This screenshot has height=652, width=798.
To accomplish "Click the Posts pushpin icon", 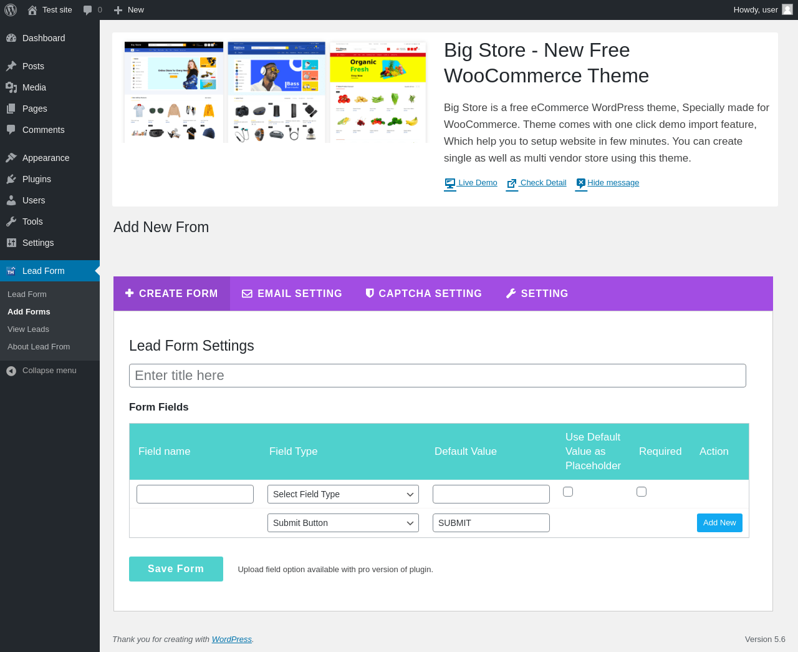I will click(11, 66).
